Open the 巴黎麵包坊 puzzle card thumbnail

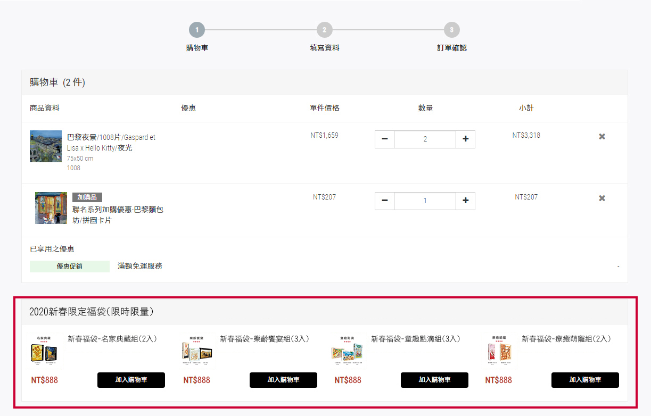pyautogui.click(x=51, y=208)
